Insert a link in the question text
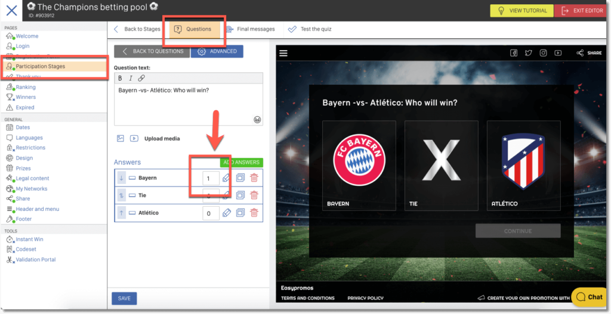The height and width of the screenshot is (314, 611). [x=141, y=78]
